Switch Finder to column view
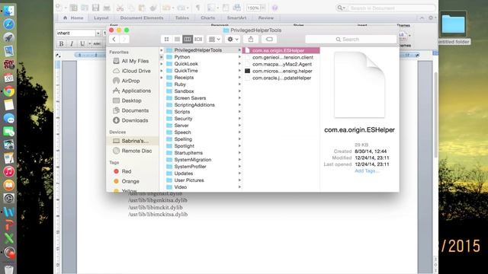This screenshot has height=274, width=488. click(x=188, y=39)
